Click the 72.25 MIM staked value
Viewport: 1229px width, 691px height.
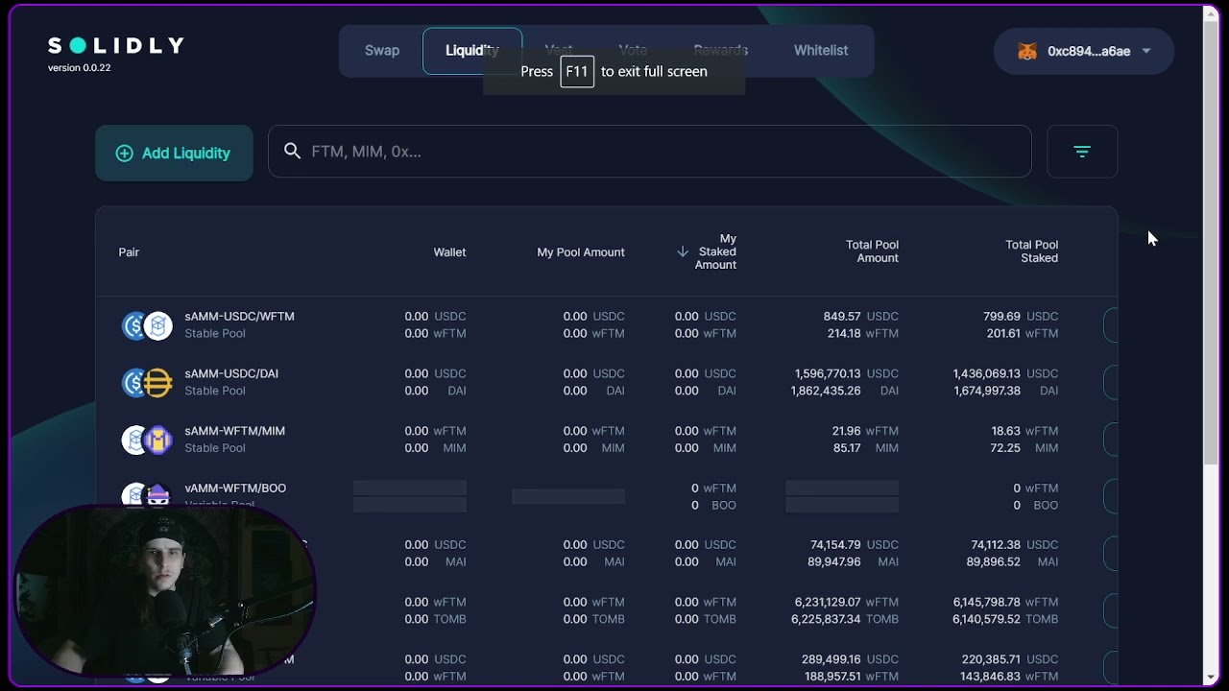pyautogui.click(x=1024, y=448)
